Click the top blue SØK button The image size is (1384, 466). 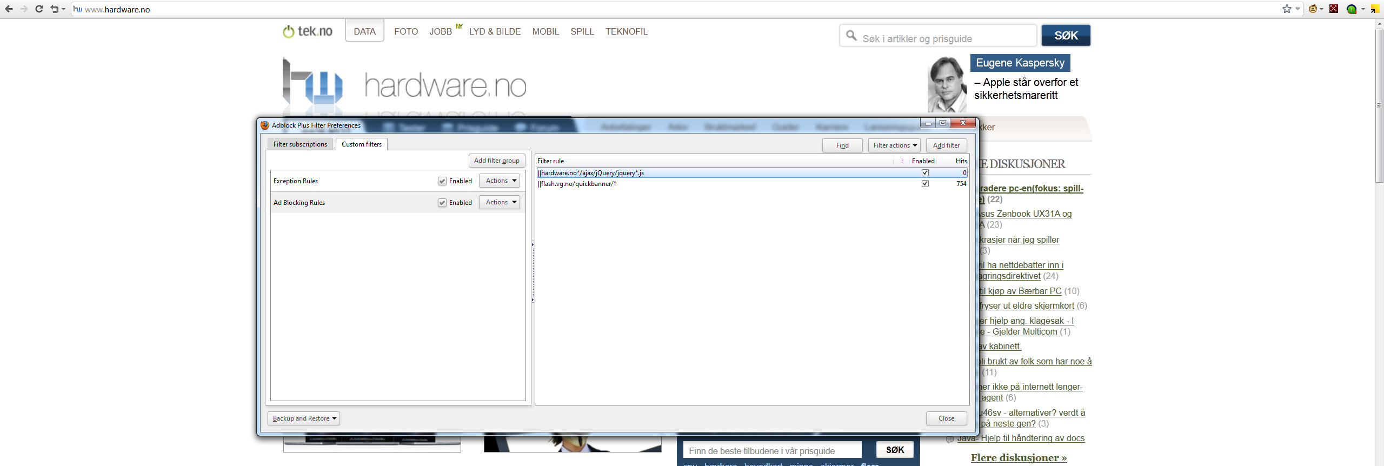coord(1066,36)
